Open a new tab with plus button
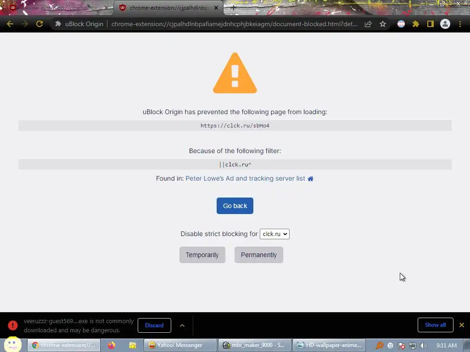This screenshot has height=352, width=470. pos(234,8)
